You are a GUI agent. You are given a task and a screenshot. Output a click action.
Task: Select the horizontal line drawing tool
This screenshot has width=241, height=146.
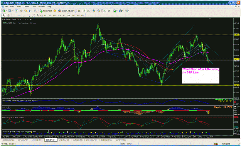coord(19,15)
